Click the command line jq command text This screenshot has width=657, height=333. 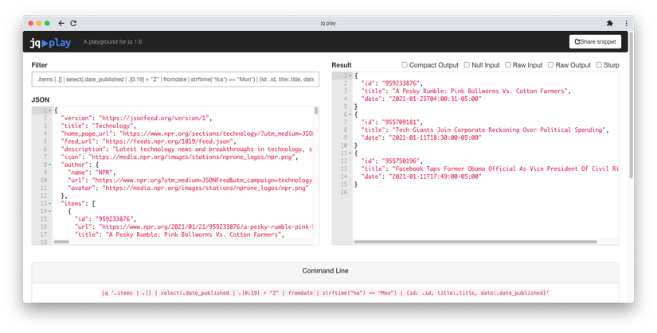(325, 292)
